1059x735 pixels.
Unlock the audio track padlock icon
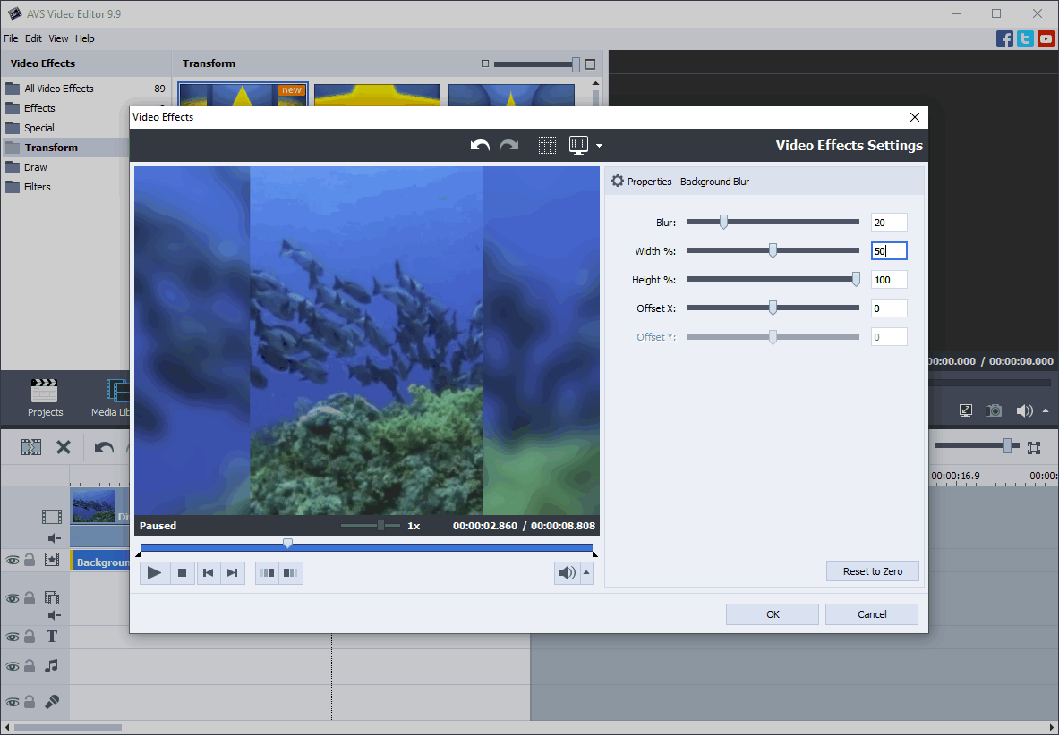click(x=30, y=666)
